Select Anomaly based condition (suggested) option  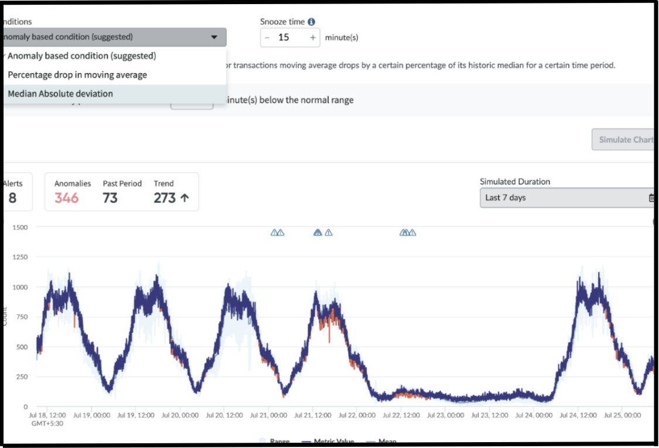click(x=81, y=56)
